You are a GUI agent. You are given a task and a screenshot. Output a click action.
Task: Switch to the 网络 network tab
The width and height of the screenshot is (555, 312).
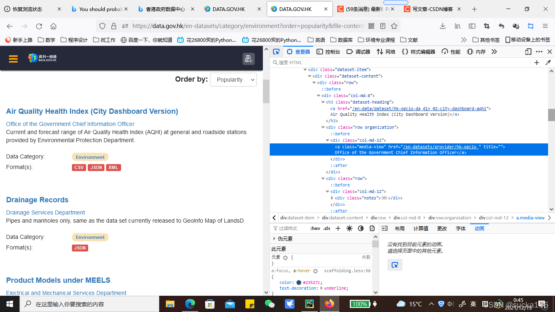tap(386, 52)
